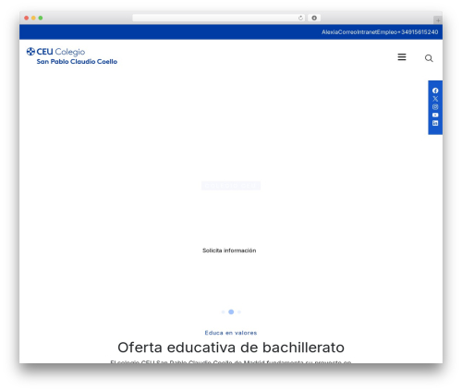Click the Educa en valores subtitle
The height and width of the screenshot is (391, 462).
(231, 333)
